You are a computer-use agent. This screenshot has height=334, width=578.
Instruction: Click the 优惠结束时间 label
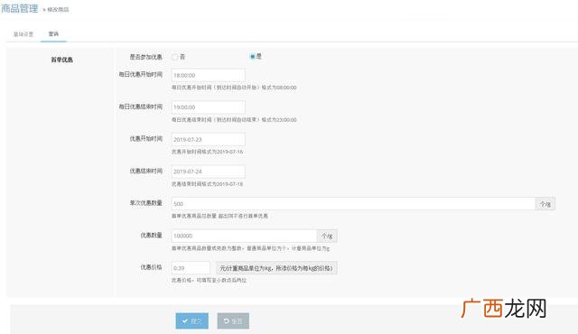pyautogui.click(x=146, y=171)
